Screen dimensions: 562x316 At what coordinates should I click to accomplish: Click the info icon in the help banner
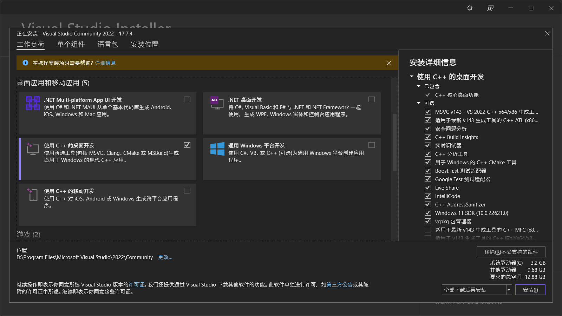(25, 63)
